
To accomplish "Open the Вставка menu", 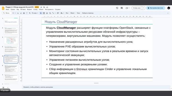I will (23, 10).
